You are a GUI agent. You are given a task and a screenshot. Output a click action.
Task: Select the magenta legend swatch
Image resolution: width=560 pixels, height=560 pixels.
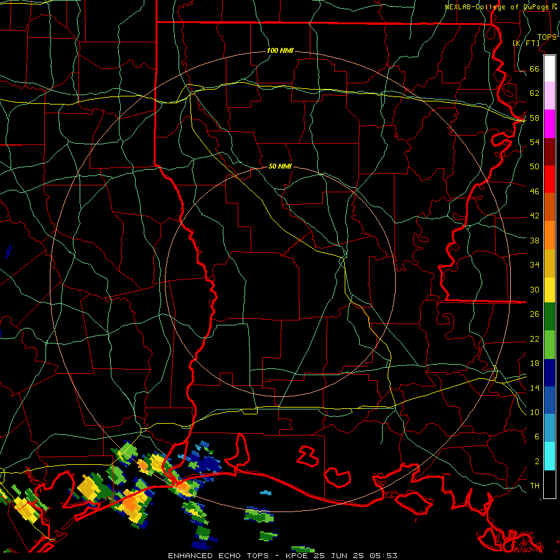(549, 124)
